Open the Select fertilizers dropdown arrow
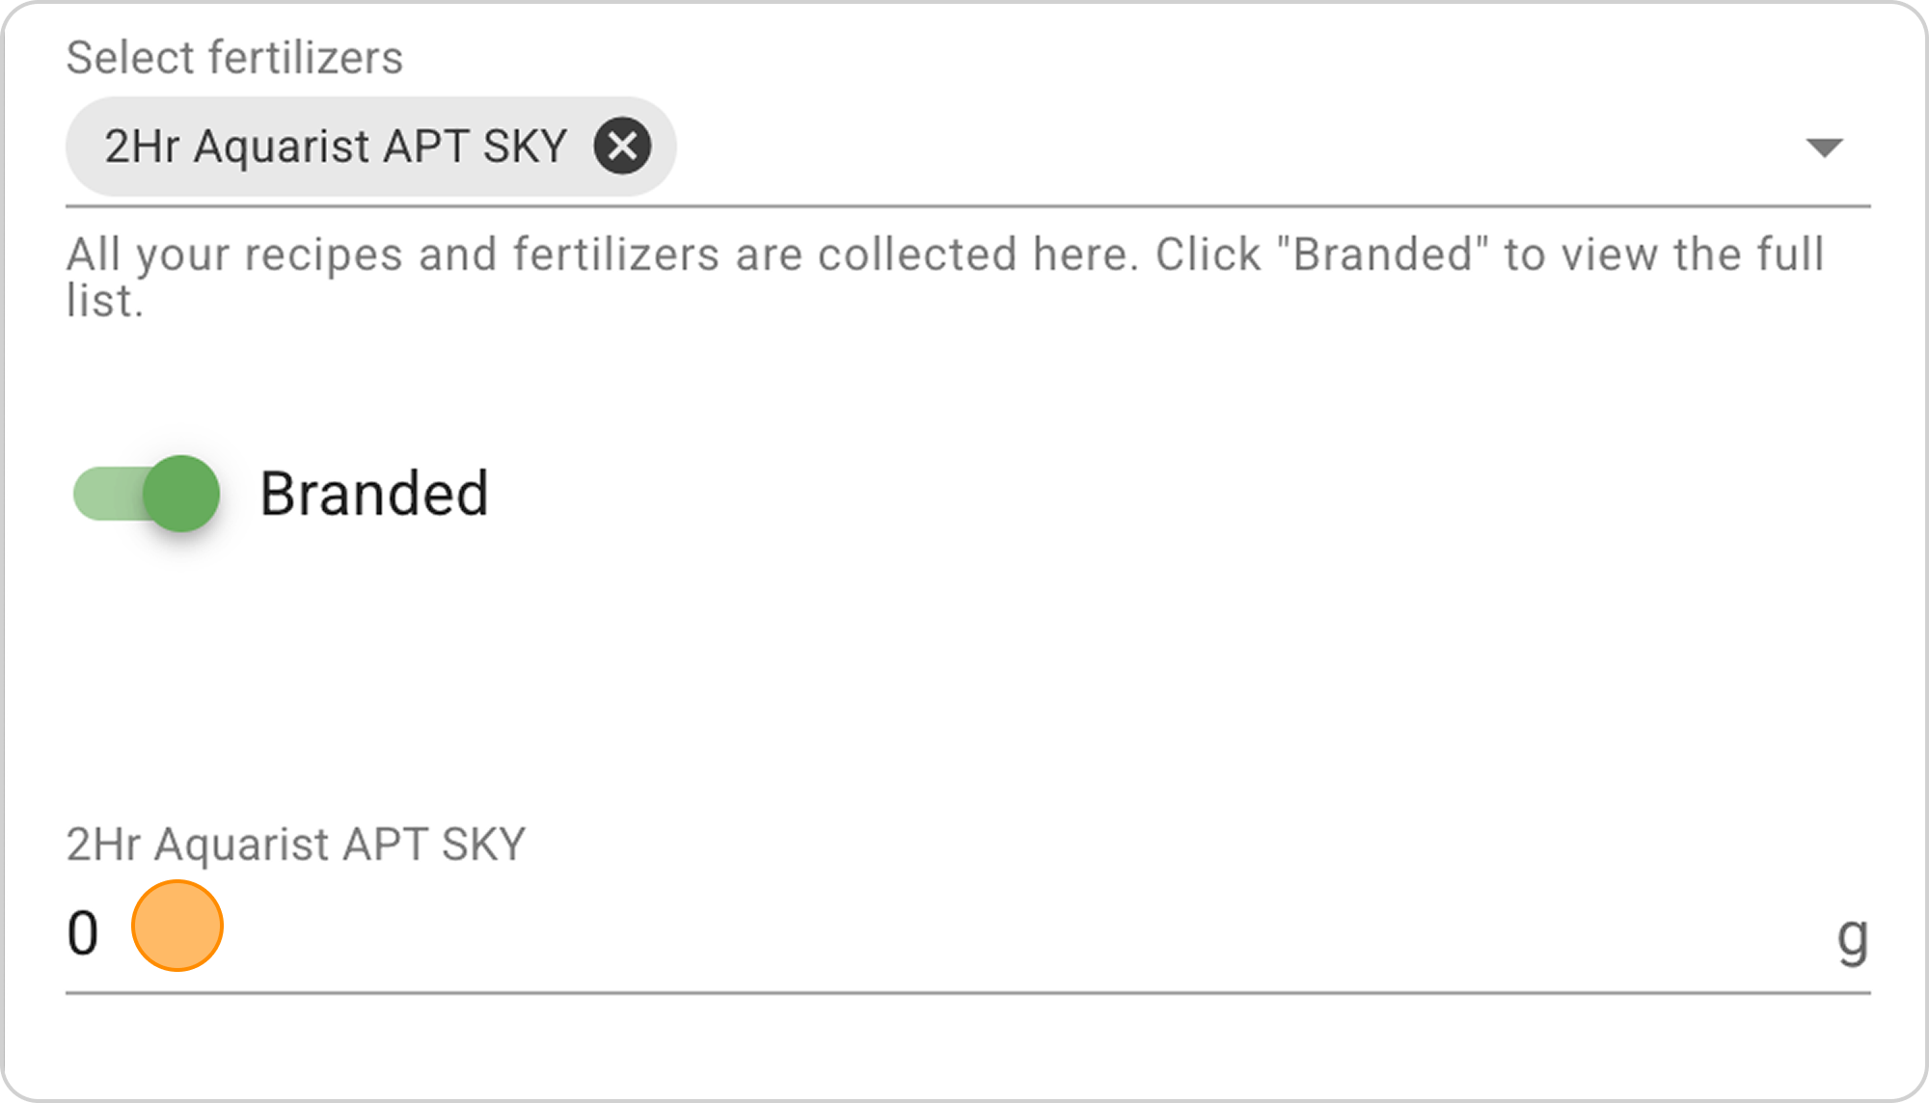 tap(1824, 148)
